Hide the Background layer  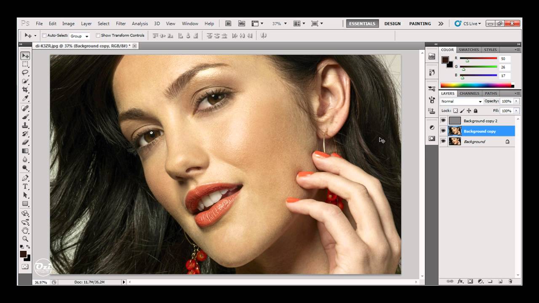443,142
